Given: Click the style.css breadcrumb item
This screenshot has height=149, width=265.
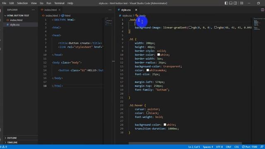Looking at the screenshot, I should coord(127,16).
